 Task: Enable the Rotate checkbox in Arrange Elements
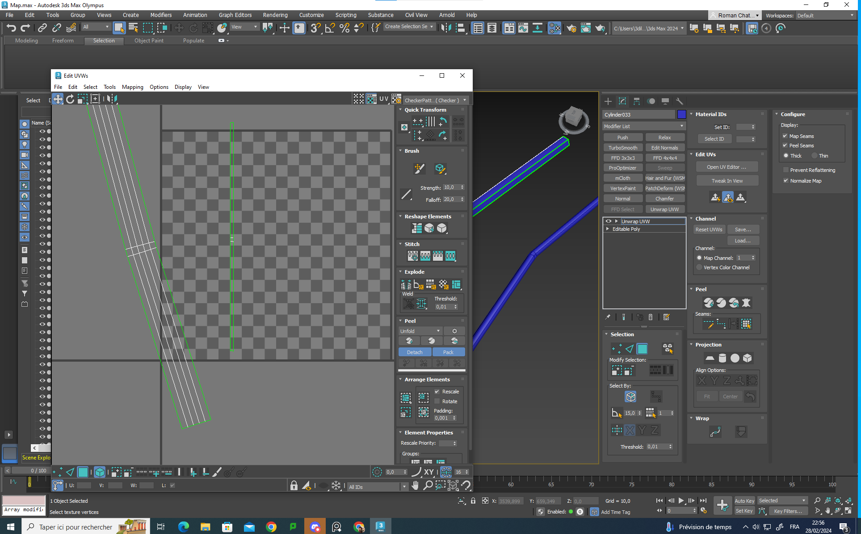point(437,401)
